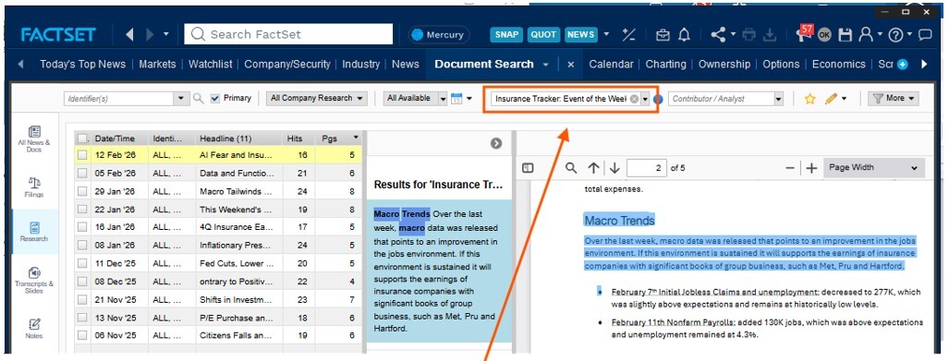
Task: Click the Contributor / Analyst field
Action: (722, 99)
